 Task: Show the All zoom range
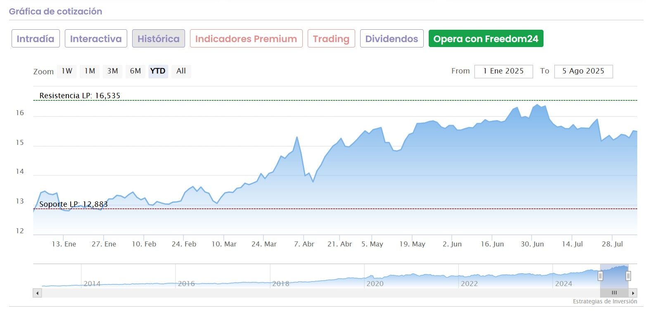click(181, 71)
